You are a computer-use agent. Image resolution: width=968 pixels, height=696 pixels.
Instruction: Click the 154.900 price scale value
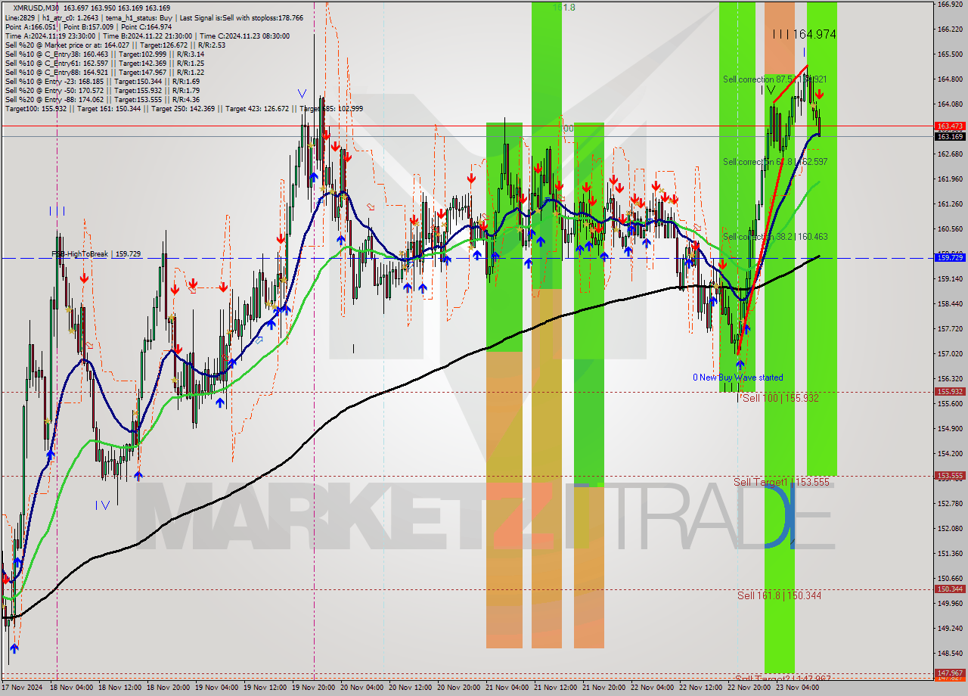pos(950,429)
